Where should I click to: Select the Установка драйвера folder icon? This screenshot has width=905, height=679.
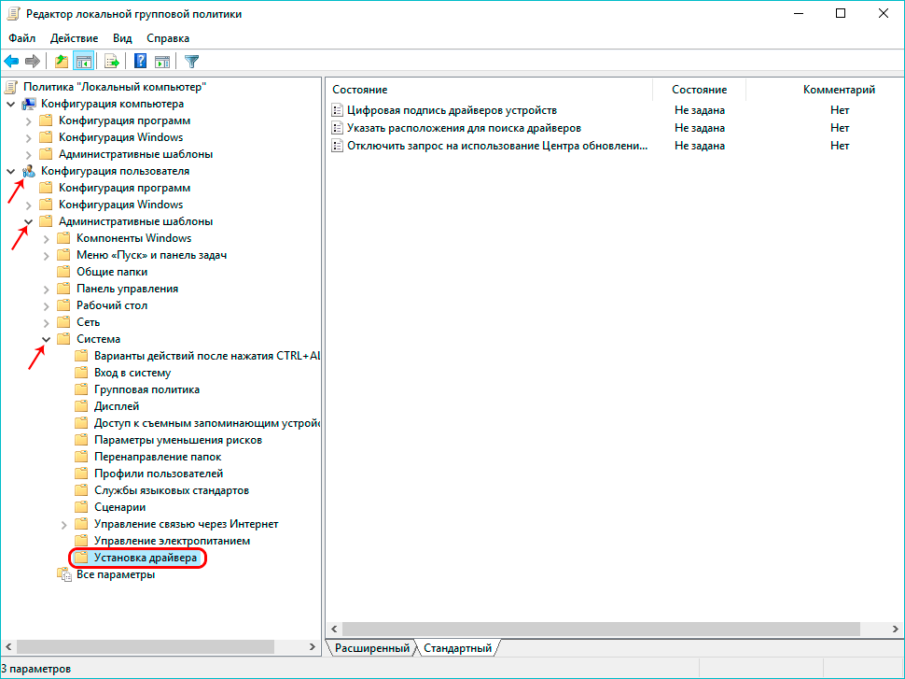[82, 558]
